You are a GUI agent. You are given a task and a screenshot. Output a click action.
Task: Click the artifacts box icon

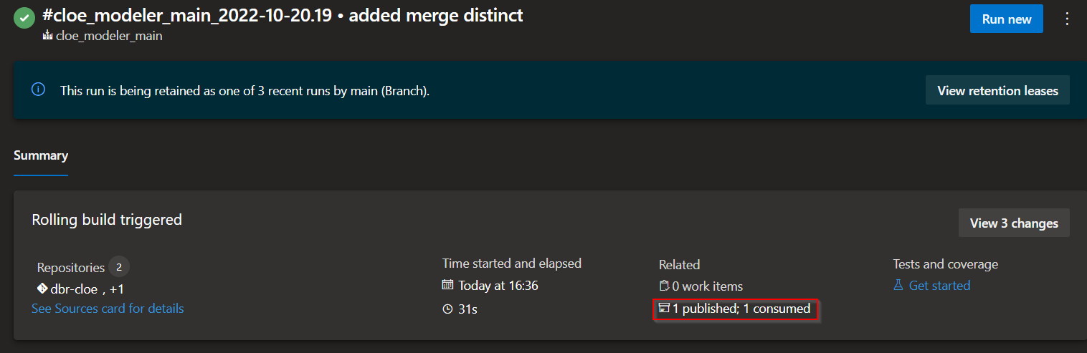664,309
